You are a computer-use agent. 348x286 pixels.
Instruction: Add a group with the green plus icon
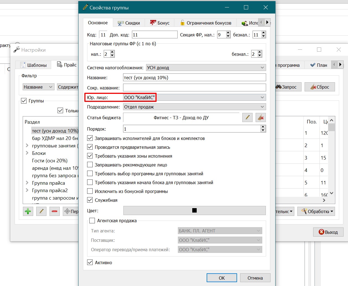28,211
